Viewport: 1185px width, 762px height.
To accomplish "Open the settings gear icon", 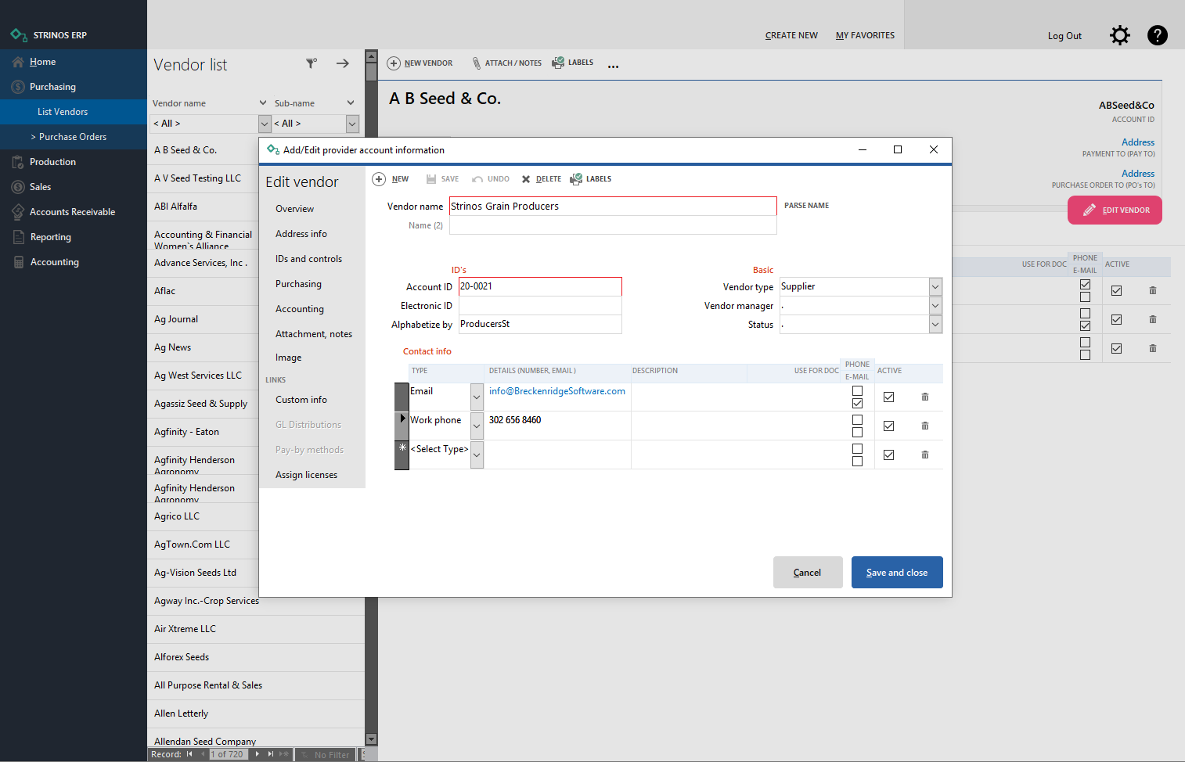I will point(1120,35).
